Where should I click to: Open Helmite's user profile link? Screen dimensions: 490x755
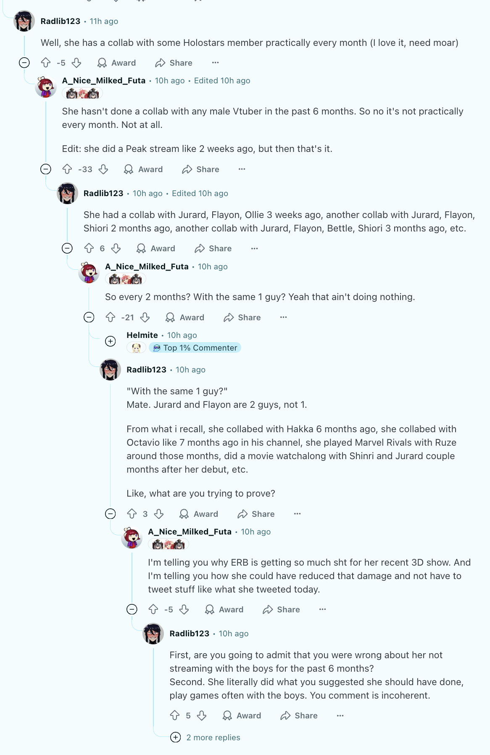click(x=142, y=335)
